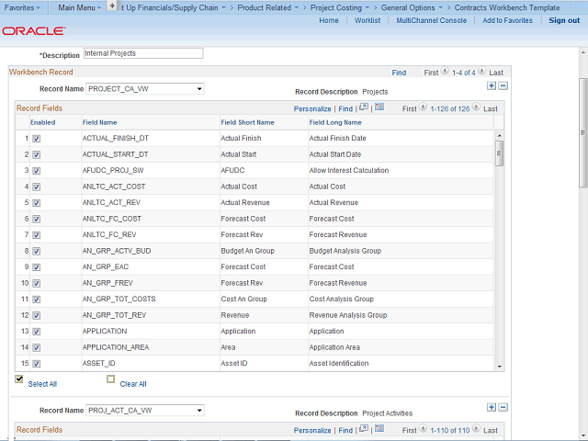Viewport: 588px width, 441px height.
Task: Uncheck Enabled for ASSET_ID
Action: (37, 364)
